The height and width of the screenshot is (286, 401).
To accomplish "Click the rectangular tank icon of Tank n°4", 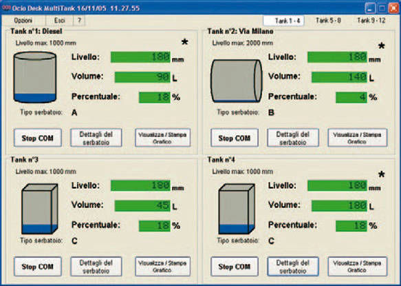I will tap(237, 209).
